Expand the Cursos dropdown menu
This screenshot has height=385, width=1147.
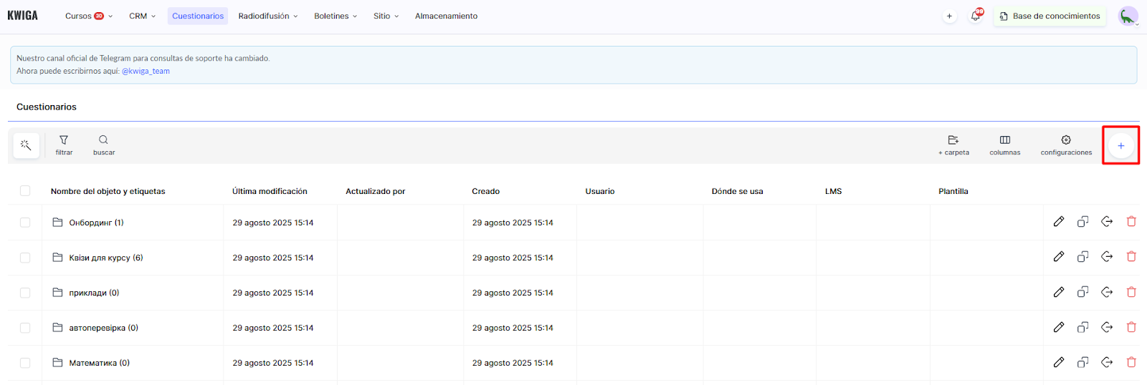coord(88,16)
